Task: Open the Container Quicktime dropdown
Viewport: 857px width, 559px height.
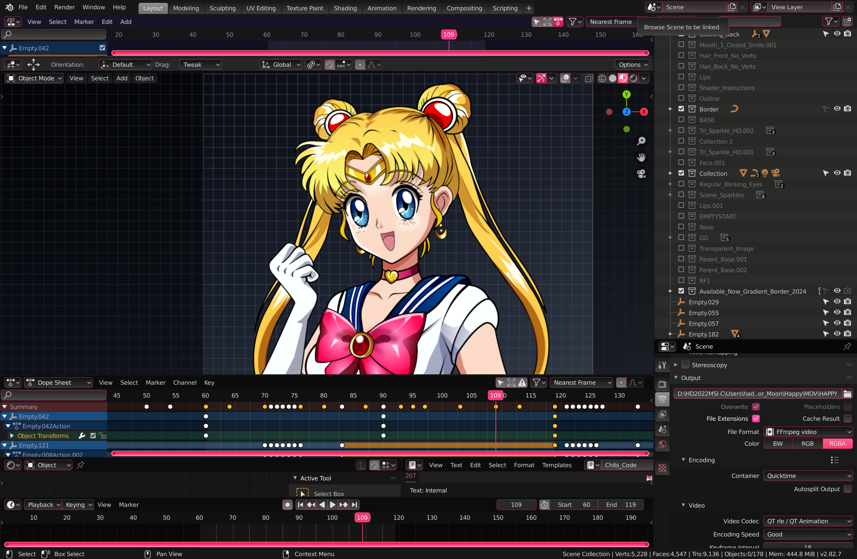Action: point(808,476)
